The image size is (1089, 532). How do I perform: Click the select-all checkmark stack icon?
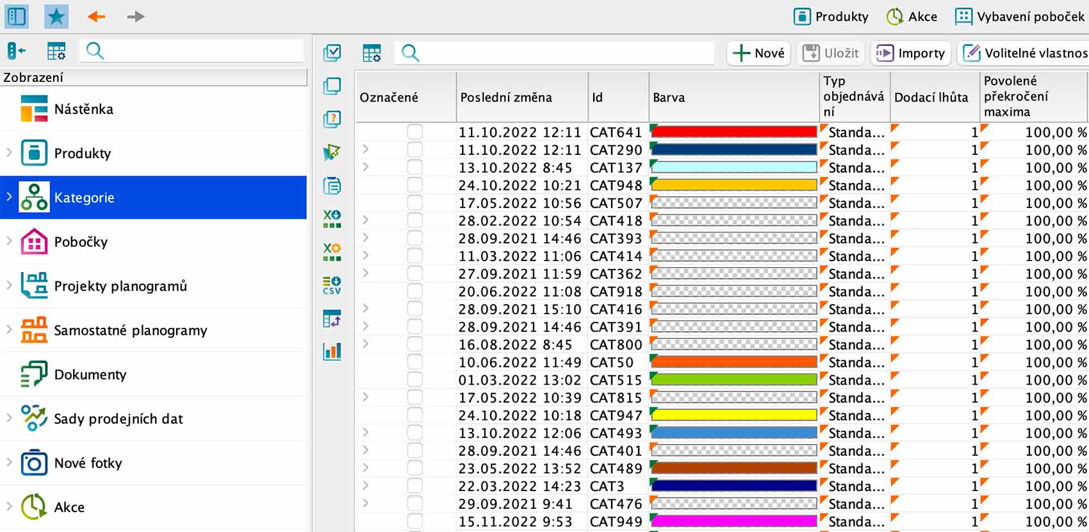tap(332, 52)
